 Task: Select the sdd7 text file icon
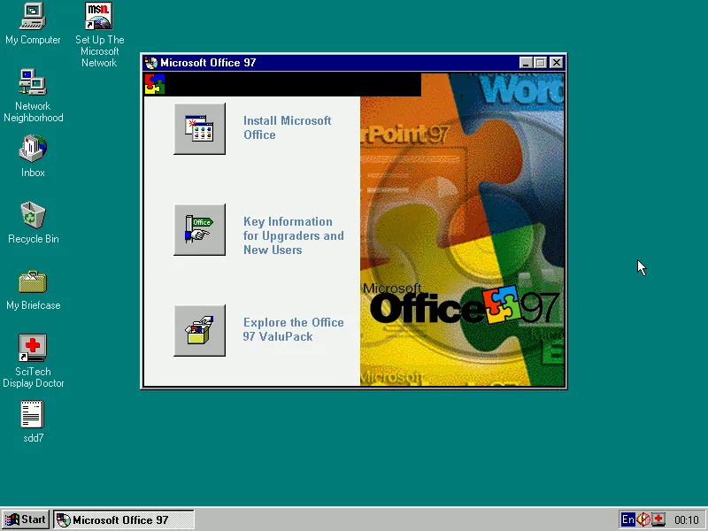(x=33, y=421)
